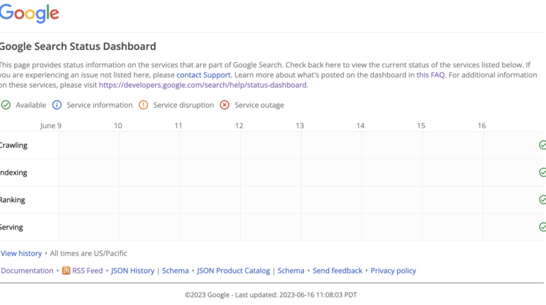Open the JSON History link
Screen dimensions: 546x305
[132, 271]
